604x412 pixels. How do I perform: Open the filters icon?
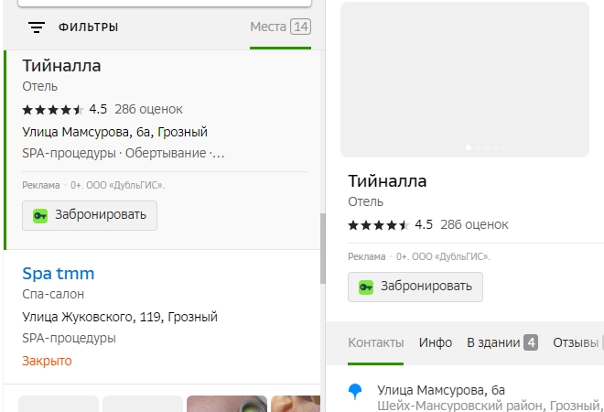pyautogui.click(x=37, y=27)
